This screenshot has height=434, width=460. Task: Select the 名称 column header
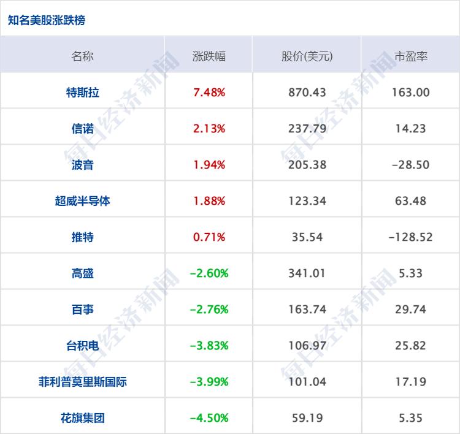tap(82, 56)
